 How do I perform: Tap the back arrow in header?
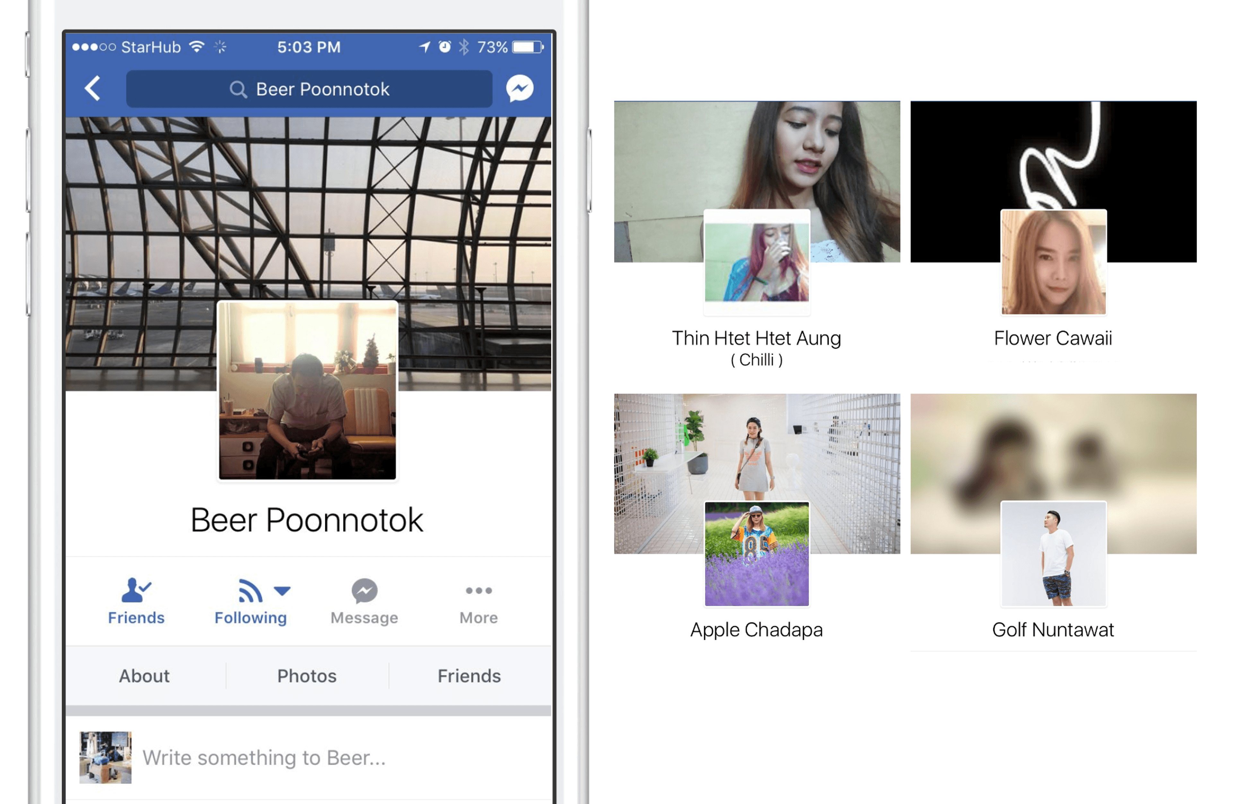tap(93, 88)
